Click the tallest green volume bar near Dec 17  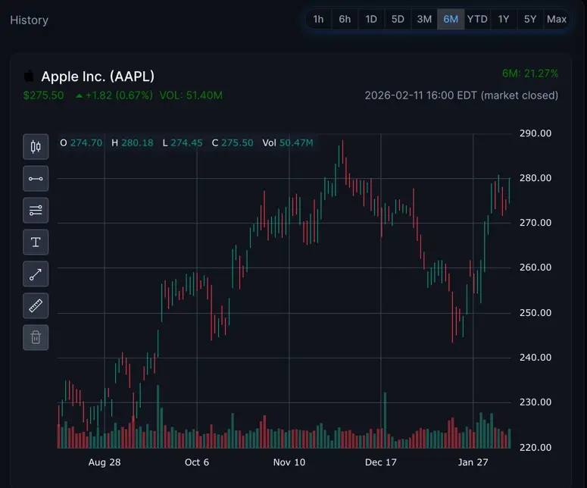[x=385, y=421]
